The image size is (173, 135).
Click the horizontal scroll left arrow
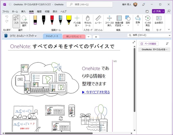[3, 133]
